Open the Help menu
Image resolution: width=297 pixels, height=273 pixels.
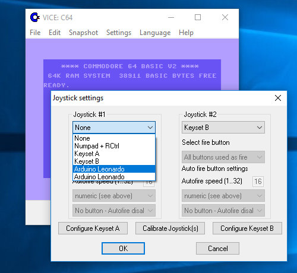click(186, 33)
